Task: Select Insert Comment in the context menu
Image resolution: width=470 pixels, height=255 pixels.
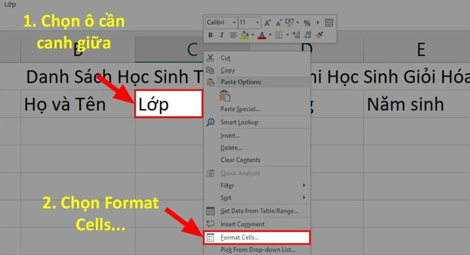Action: coord(257,224)
